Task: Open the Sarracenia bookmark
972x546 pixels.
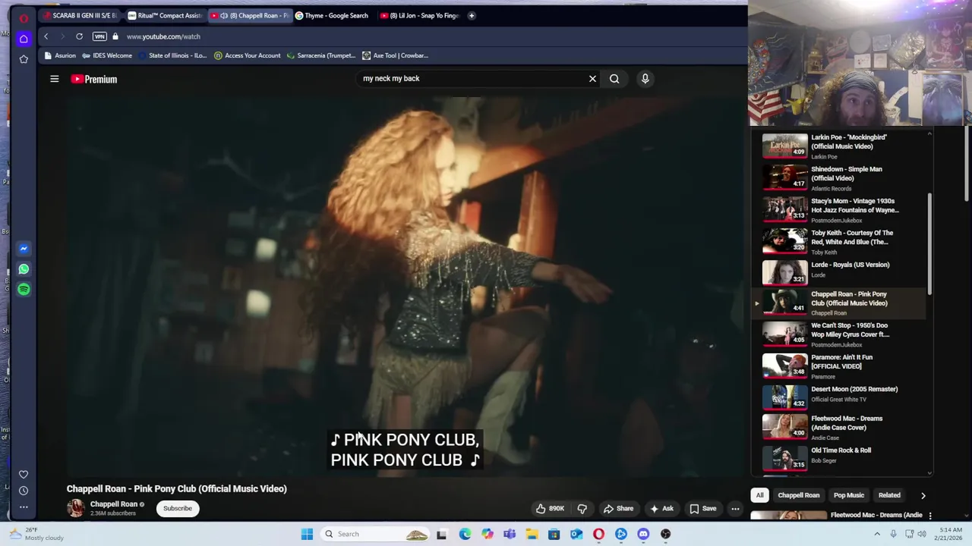Action: click(x=321, y=55)
